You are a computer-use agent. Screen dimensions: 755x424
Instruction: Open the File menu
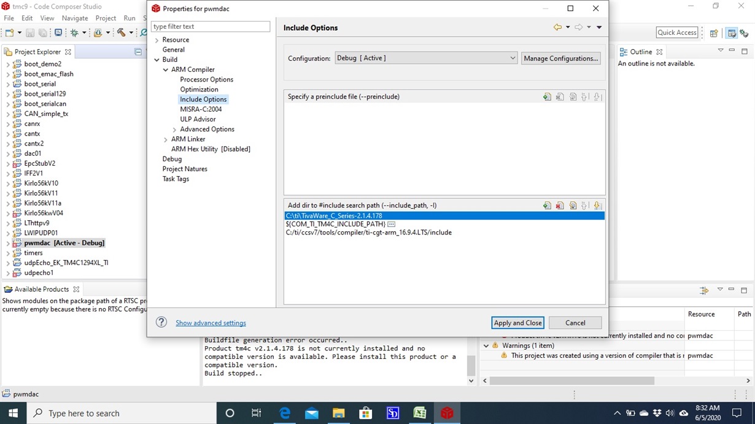(9, 18)
